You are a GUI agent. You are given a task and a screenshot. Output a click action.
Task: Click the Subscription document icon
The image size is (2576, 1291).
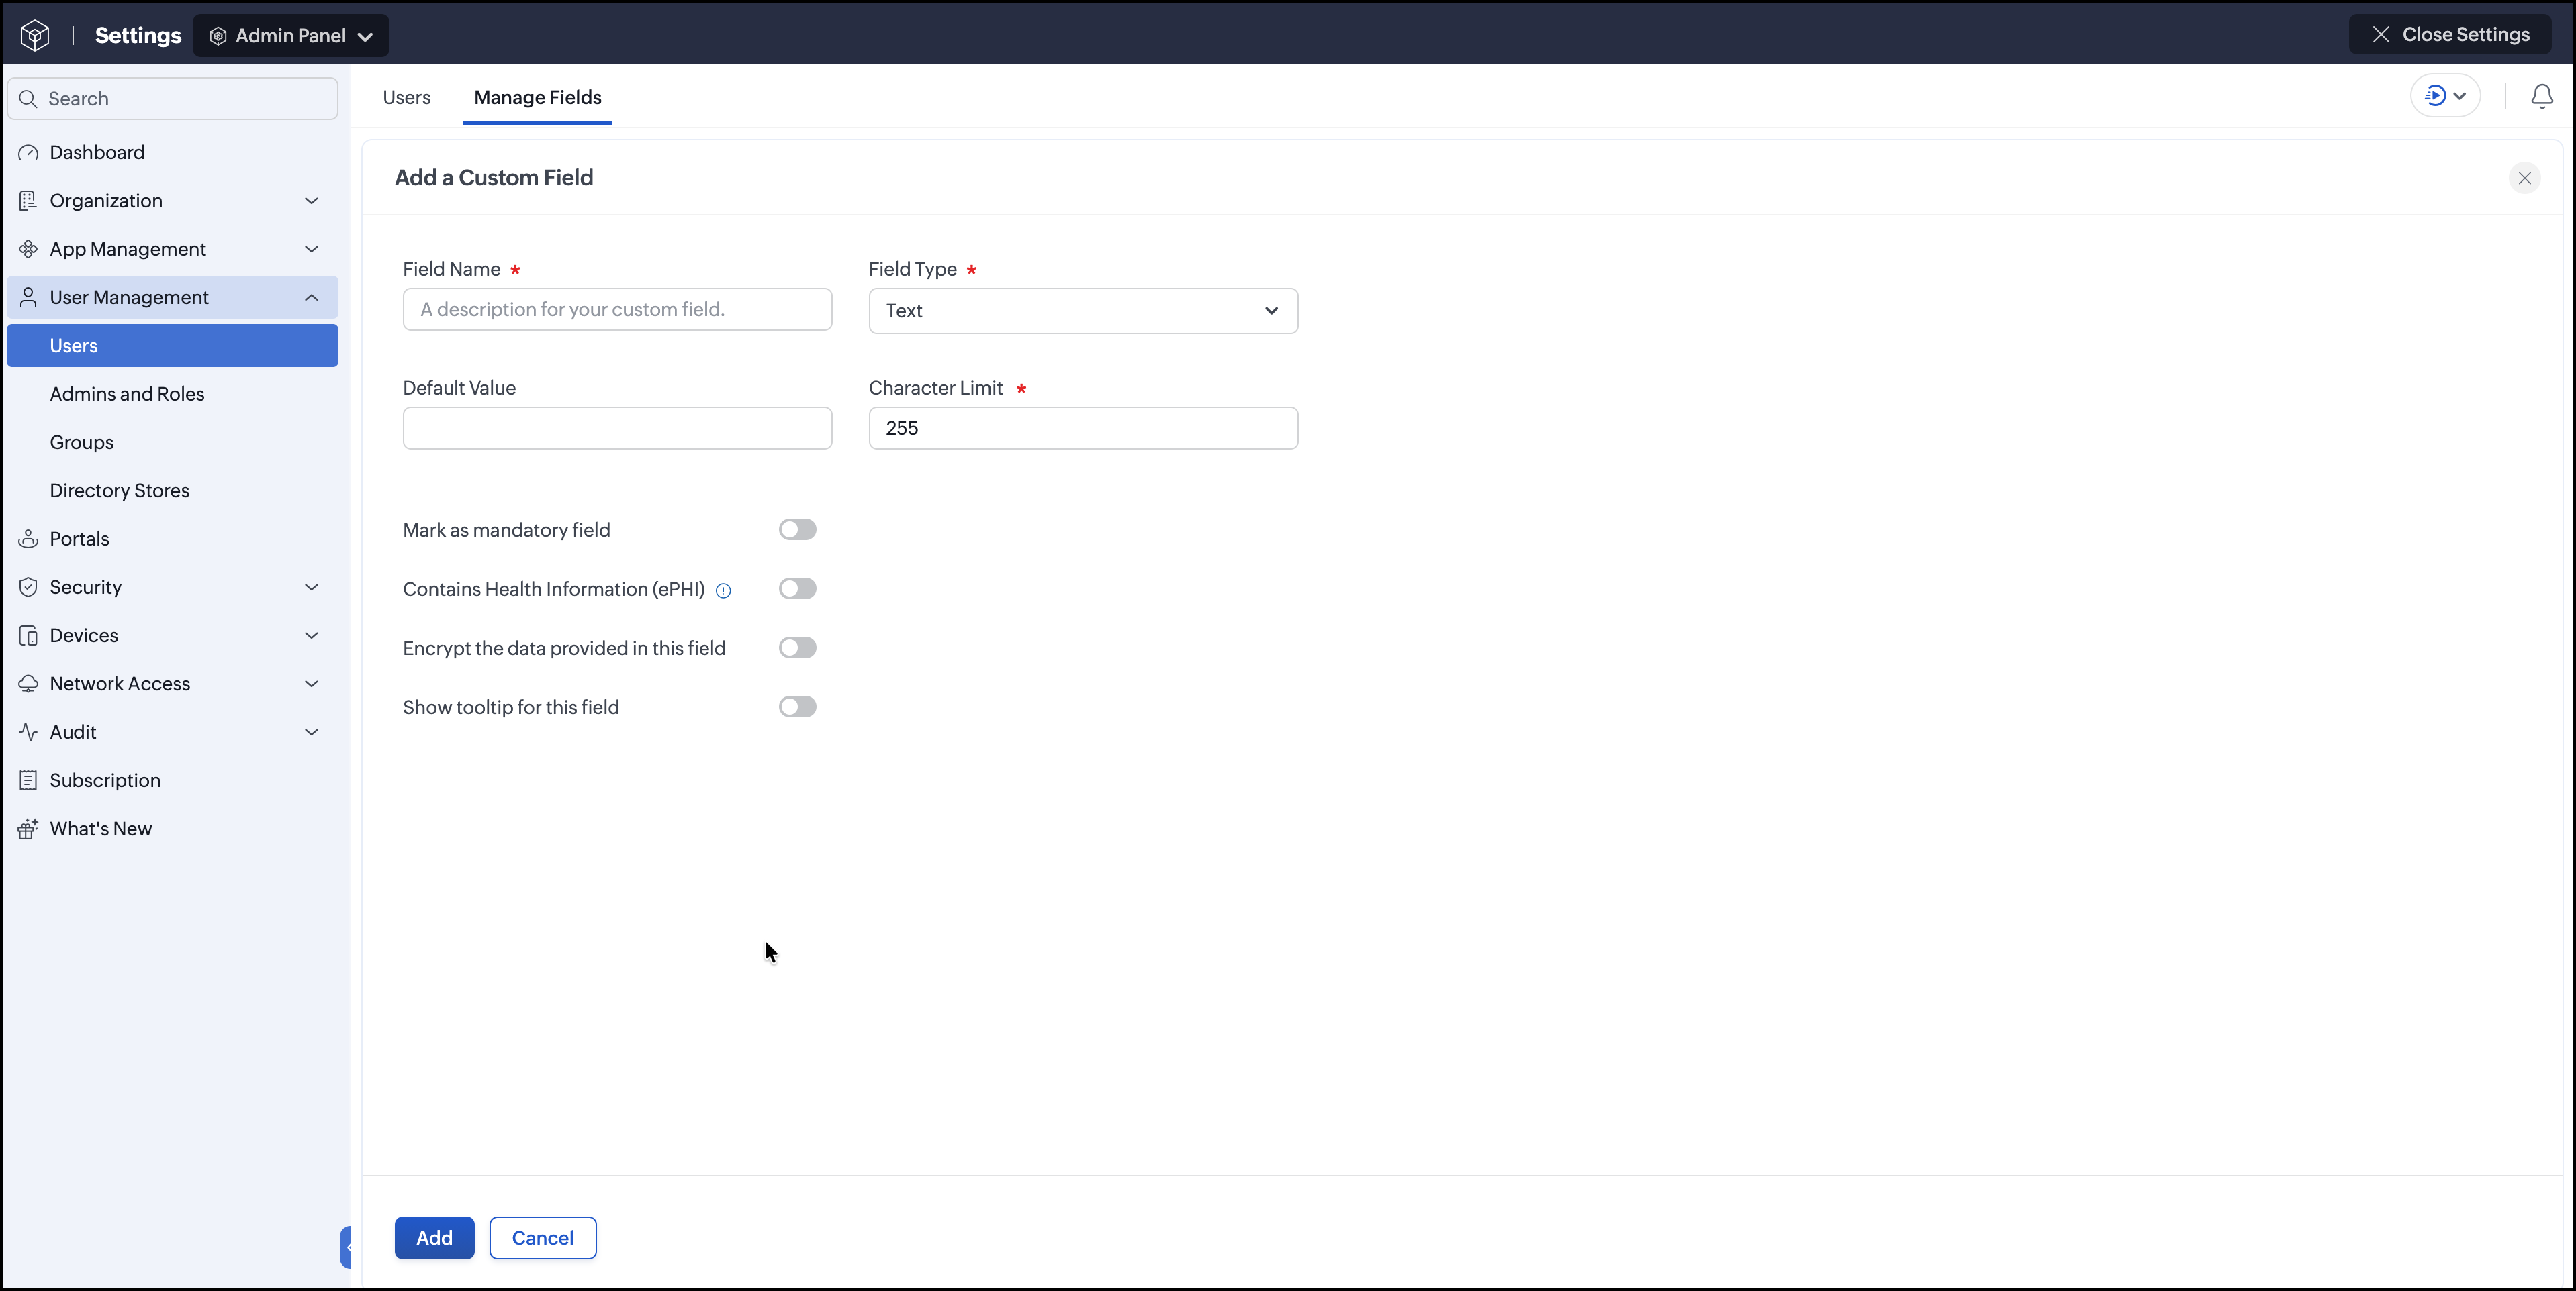pos(28,780)
